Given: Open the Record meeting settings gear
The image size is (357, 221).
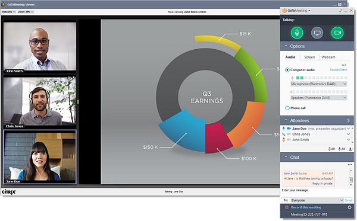Looking at the screenshot, I should click(349, 207).
